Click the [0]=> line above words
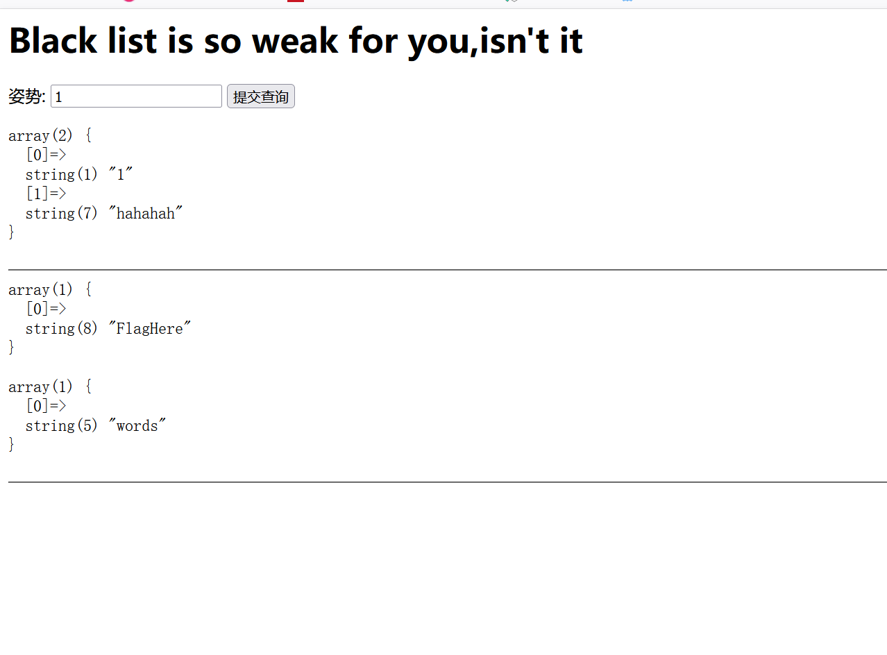Image resolution: width=887 pixels, height=655 pixels. (46, 406)
